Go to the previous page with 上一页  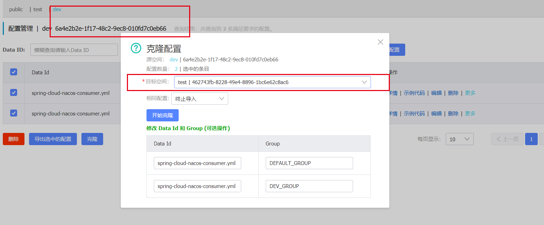pyautogui.click(x=507, y=139)
